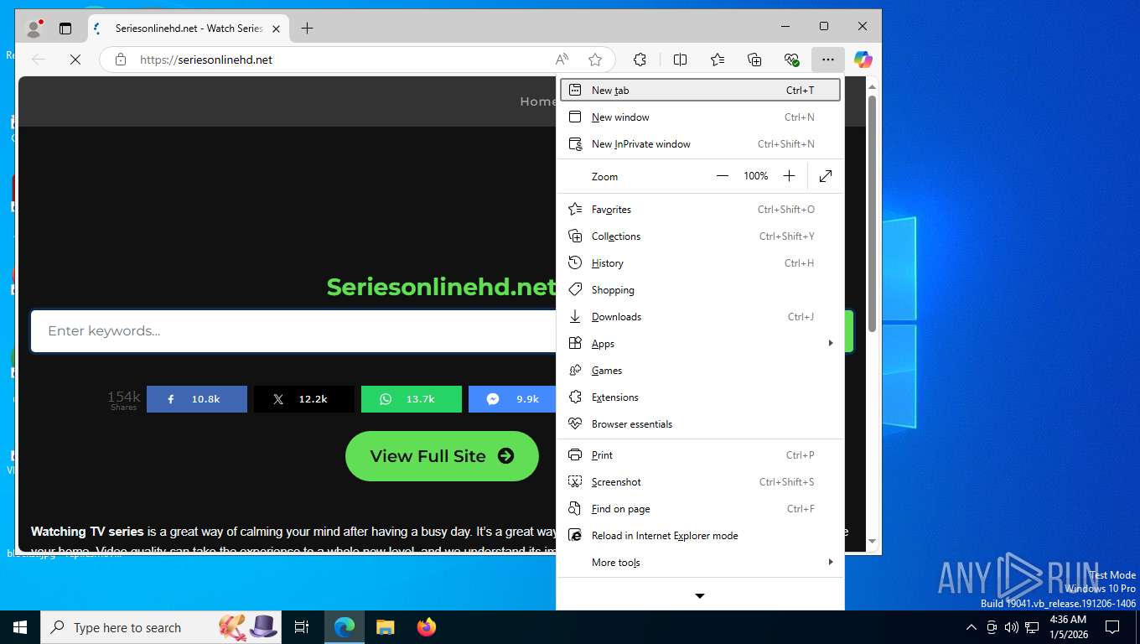Add page to favorites star icon

click(595, 60)
